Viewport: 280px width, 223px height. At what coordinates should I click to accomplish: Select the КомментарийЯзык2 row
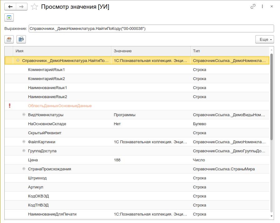[137, 79]
